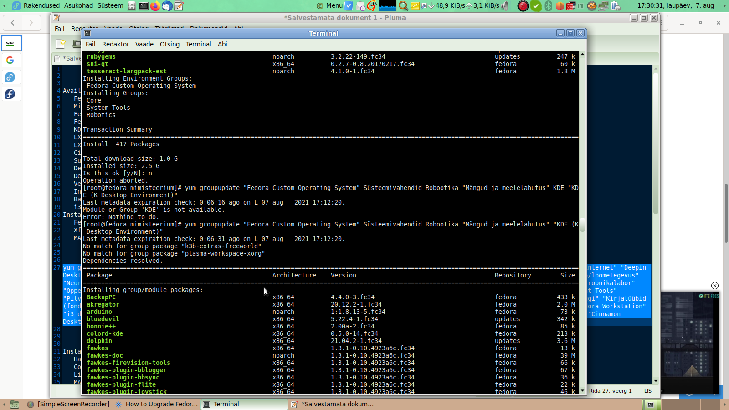Click the blue checkmark tray icon

[349, 6]
